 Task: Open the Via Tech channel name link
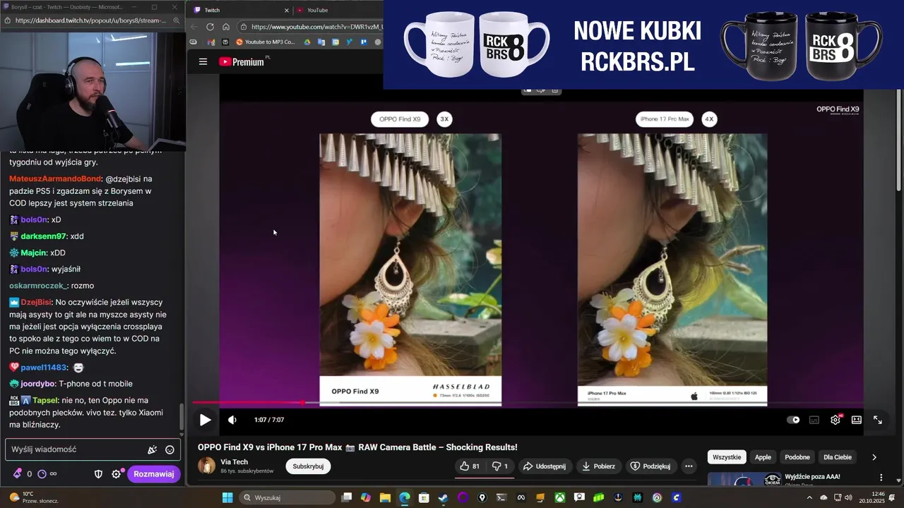[234, 462]
